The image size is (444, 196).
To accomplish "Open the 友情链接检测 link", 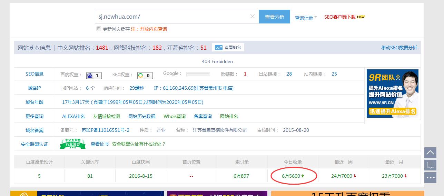I will pyautogui.click(x=107, y=116).
